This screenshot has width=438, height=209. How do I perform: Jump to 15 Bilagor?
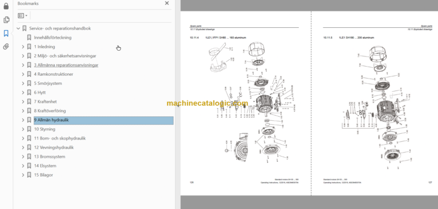[x=43, y=175]
